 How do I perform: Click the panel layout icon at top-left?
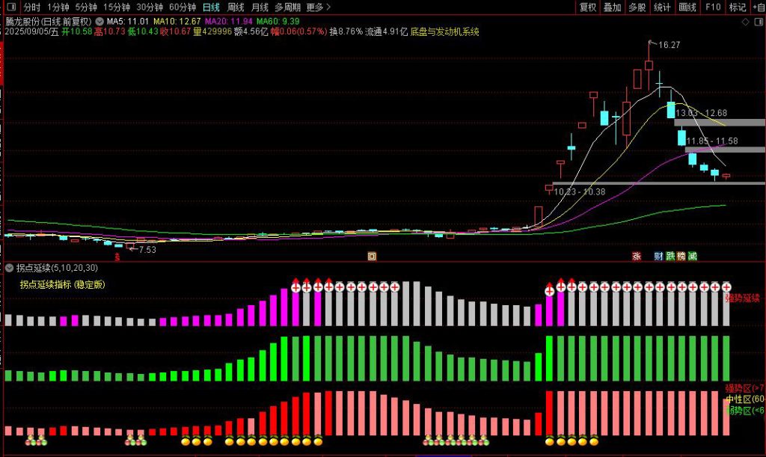coord(10,7)
